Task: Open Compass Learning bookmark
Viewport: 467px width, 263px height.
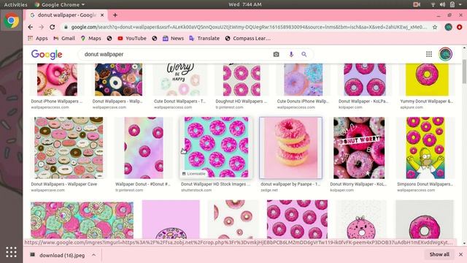Action: pyautogui.click(x=248, y=38)
